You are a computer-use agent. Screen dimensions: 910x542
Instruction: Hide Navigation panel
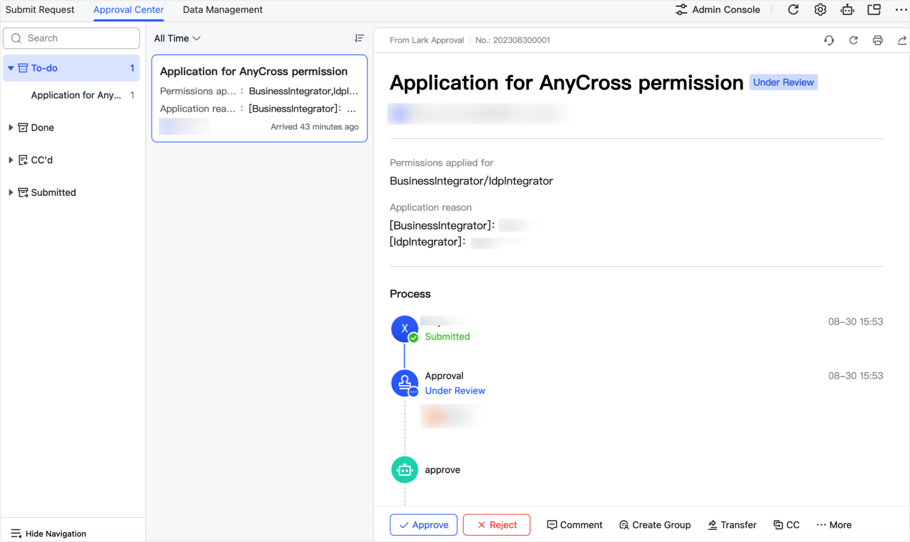(48, 533)
